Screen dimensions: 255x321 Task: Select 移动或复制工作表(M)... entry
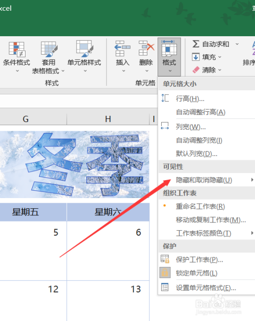pos(207,219)
